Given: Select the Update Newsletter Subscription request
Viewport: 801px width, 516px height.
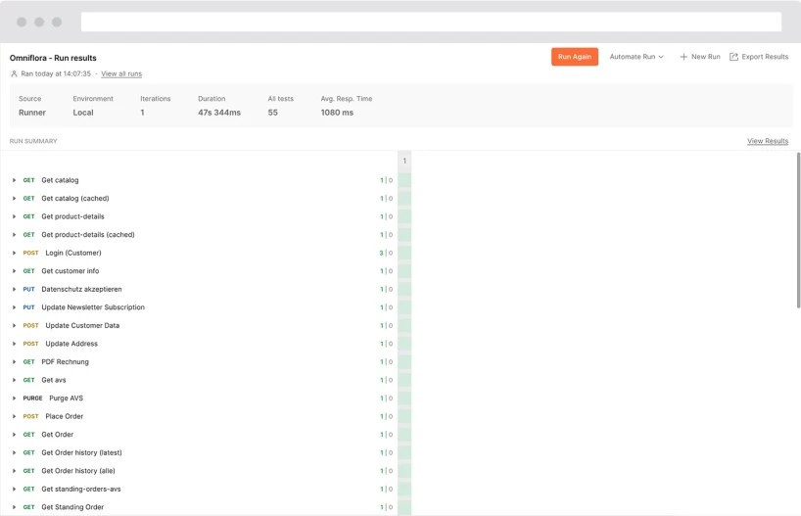Looking at the screenshot, I should [92, 307].
